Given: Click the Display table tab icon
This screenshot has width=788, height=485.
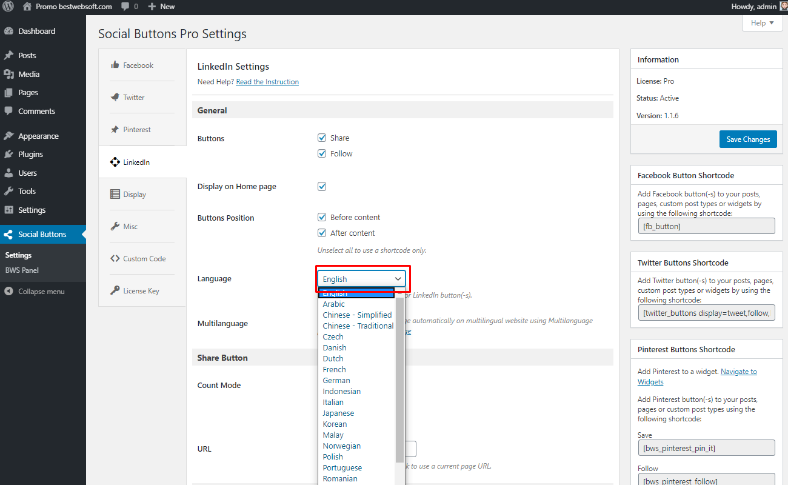Looking at the screenshot, I should coord(115,194).
